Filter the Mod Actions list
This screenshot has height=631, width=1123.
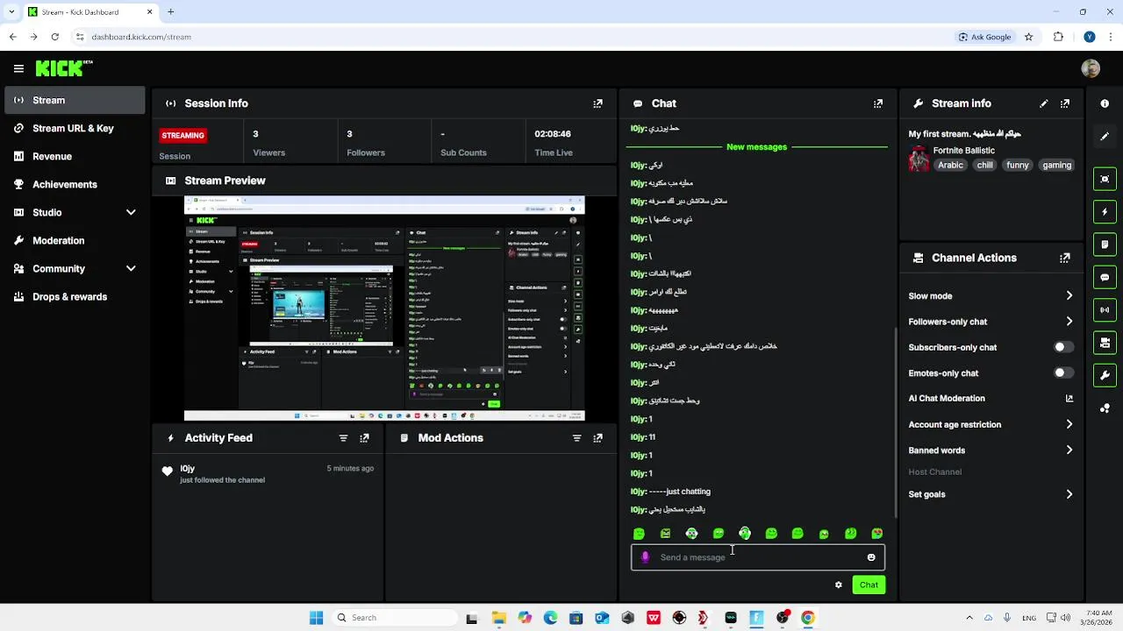tap(576, 438)
